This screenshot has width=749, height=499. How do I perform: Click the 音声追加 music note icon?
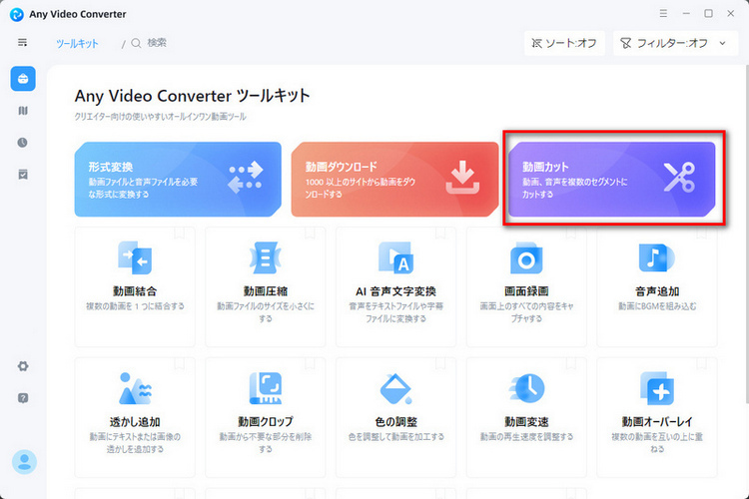coord(657,257)
